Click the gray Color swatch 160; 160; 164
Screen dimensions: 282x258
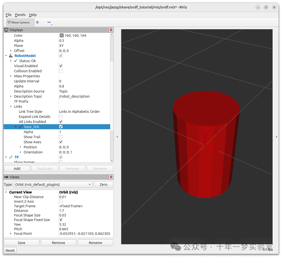pyautogui.click(x=62, y=36)
